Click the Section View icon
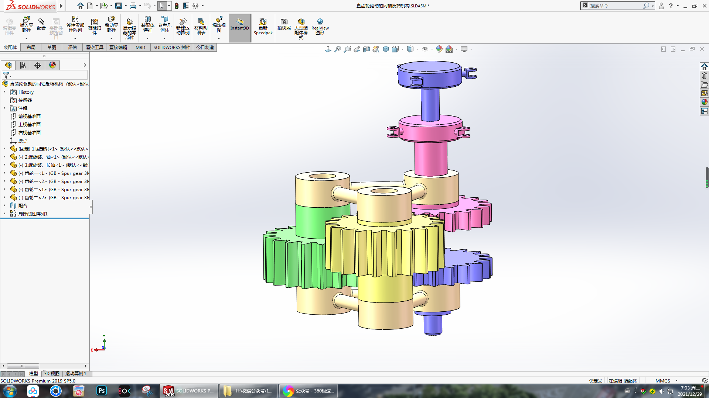The image size is (709, 398). pyautogui.click(x=366, y=49)
